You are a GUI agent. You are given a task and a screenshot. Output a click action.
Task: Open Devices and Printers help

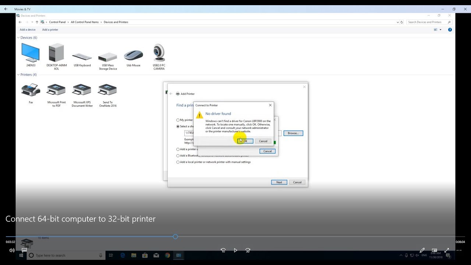pos(450,29)
